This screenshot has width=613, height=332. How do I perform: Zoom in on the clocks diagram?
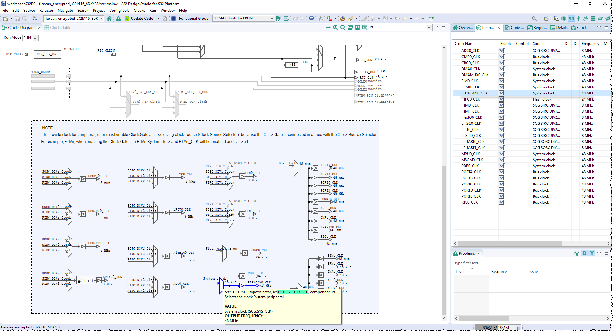(x=335, y=27)
